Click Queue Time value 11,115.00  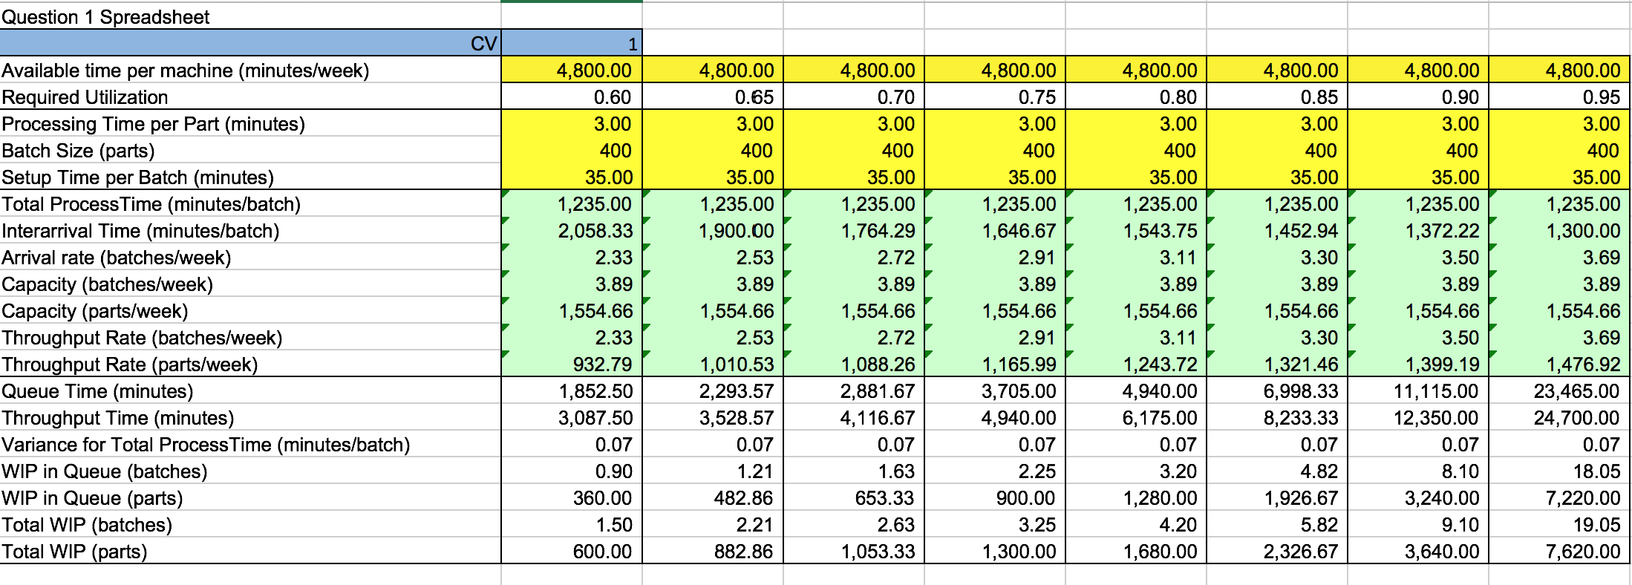click(1436, 391)
